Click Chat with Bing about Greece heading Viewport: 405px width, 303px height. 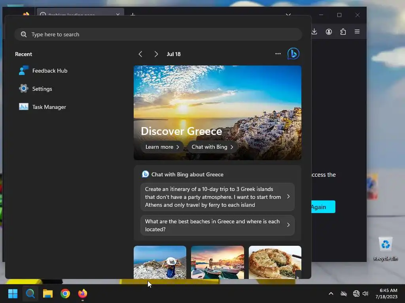pyautogui.click(x=187, y=174)
